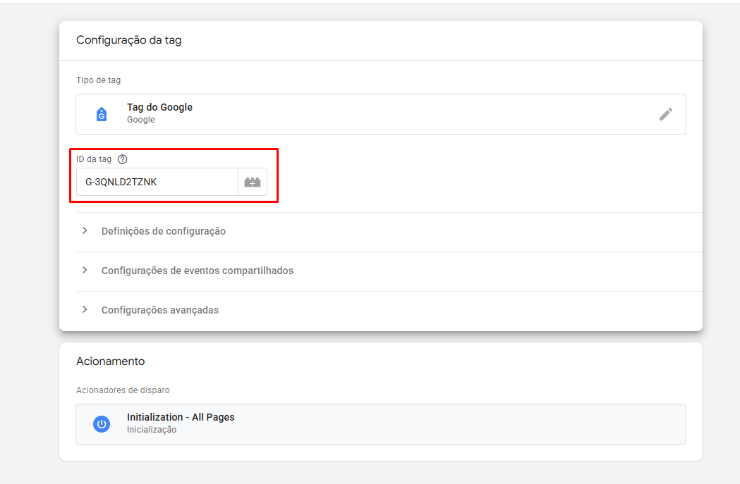This screenshot has height=484, width=740.
Task: Click the Initialization trigger power icon
Action: point(102,424)
